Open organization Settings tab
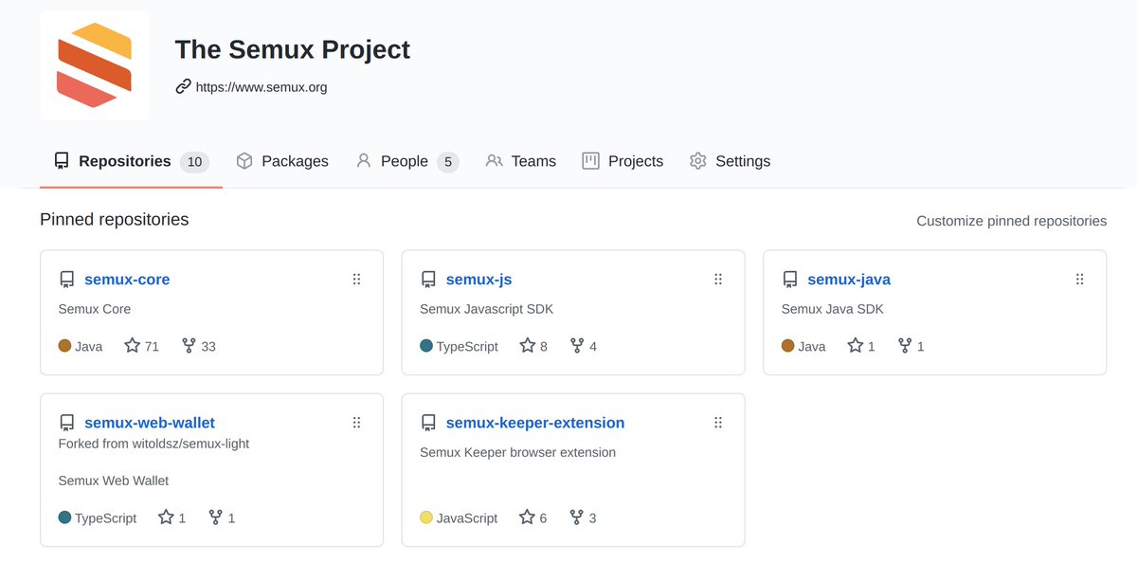The width and height of the screenshot is (1137, 581). tap(730, 161)
